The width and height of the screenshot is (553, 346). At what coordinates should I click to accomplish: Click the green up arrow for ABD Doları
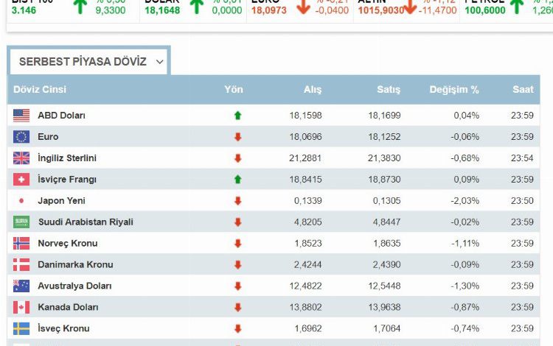click(x=237, y=116)
